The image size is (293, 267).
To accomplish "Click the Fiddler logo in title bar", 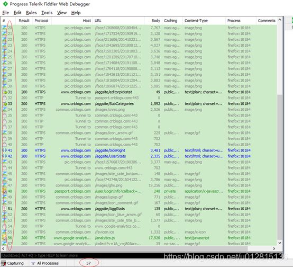I will tap(5, 4).
